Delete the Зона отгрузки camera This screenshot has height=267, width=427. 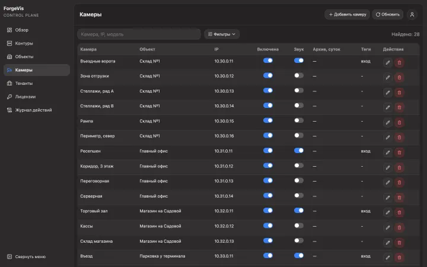point(399,78)
